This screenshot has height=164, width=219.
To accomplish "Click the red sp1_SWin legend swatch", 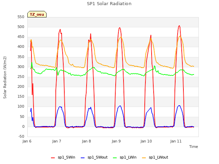I will (53, 158).
